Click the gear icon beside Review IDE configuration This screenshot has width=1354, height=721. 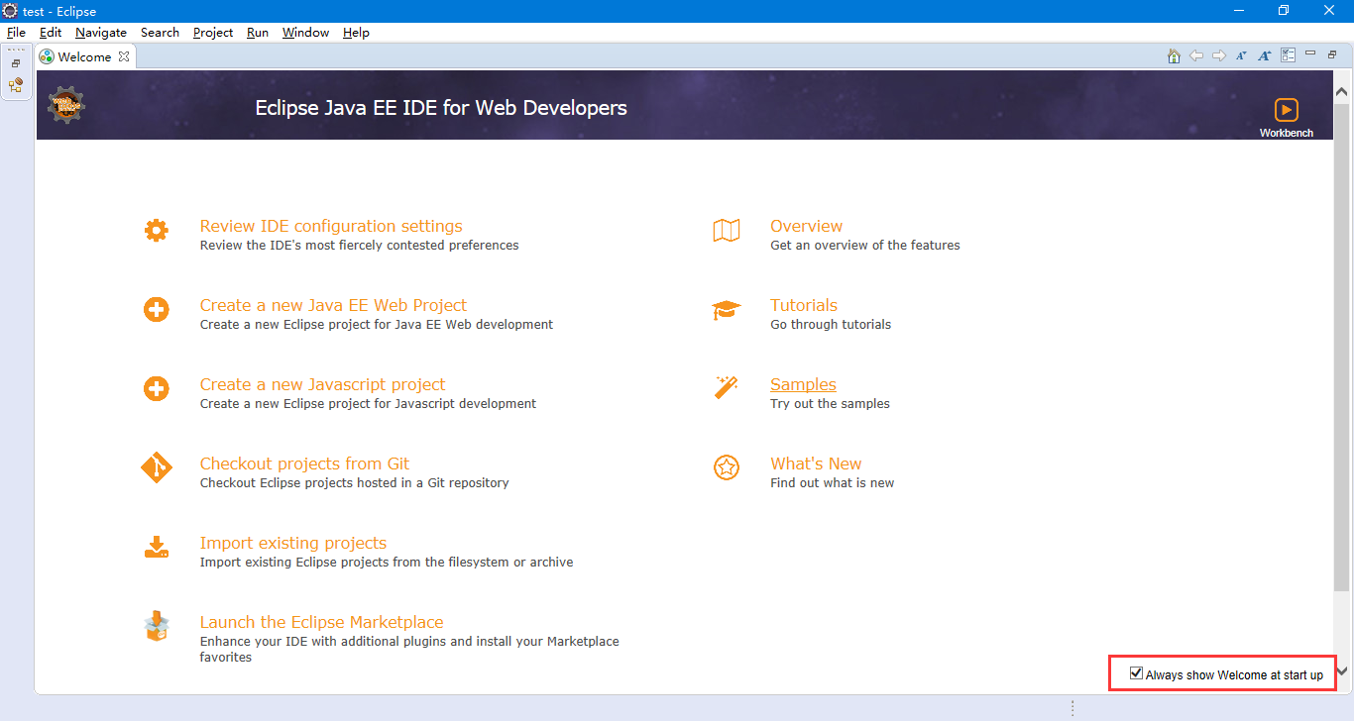pos(156,231)
